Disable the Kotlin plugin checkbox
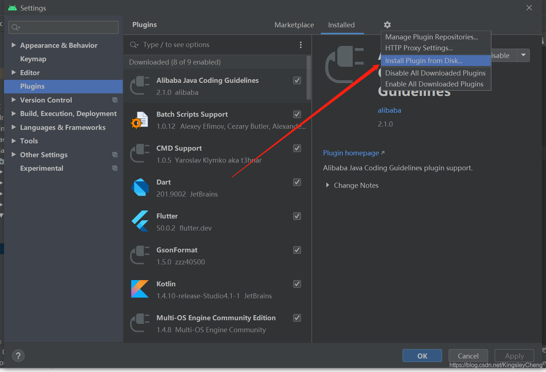 click(297, 284)
